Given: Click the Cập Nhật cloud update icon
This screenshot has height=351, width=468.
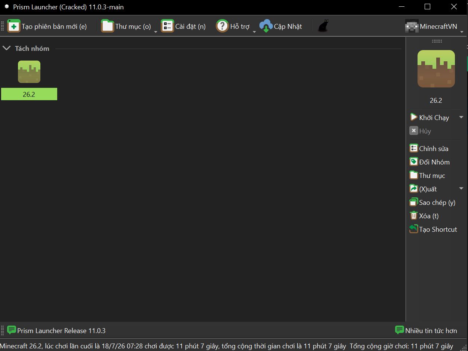Looking at the screenshot, I should coord(266,26).
